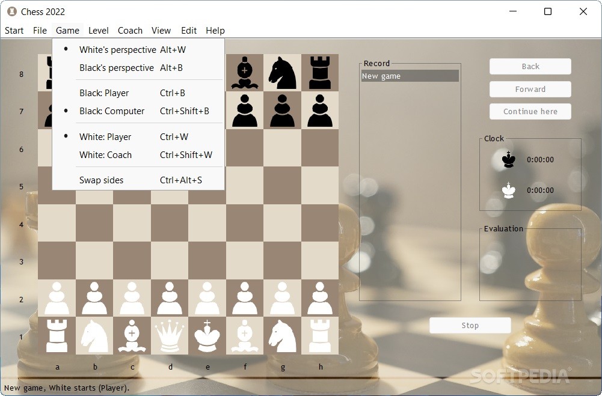Click the black pawn on h7
602x396 pixels.
tap(320, 110)
